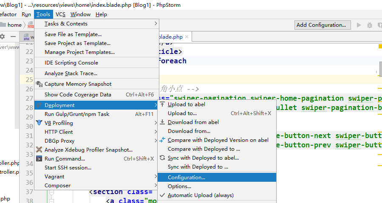The width and height of the screenshot is (382, 203).
Task: Open Deployment Configuration...
Action: pos(217,177)
